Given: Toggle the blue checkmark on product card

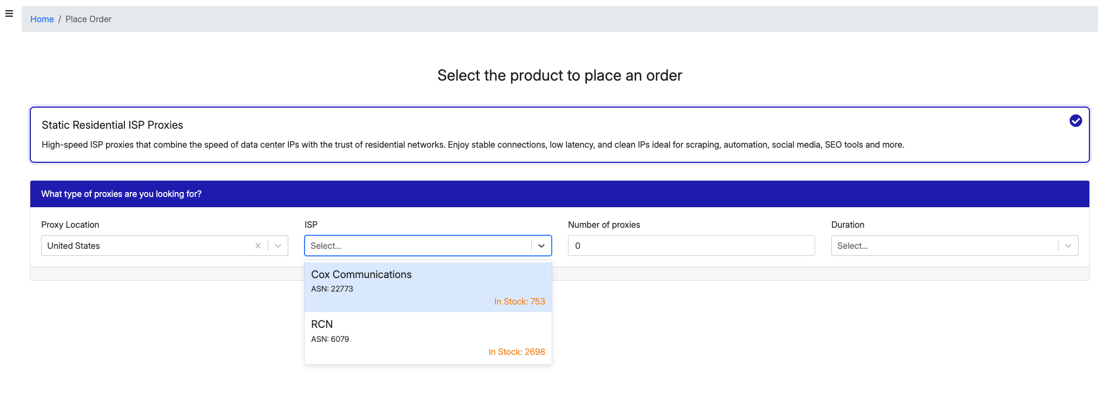Looking at the screenshot, I should coord(1075,121).
